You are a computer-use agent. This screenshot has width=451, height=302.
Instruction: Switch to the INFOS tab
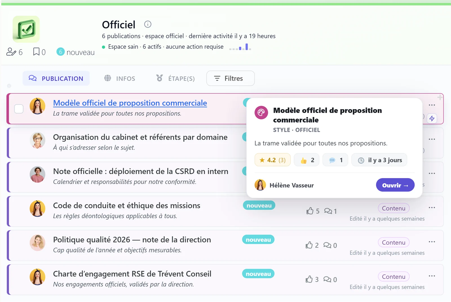[x=120, y=78]
